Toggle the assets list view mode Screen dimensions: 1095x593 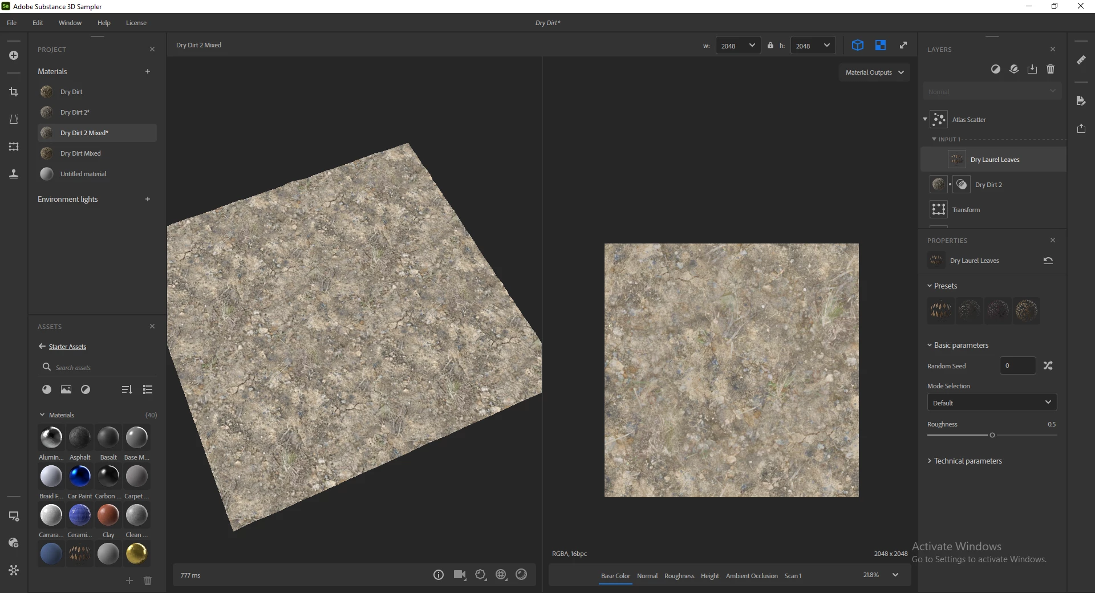tap(148, 389)
